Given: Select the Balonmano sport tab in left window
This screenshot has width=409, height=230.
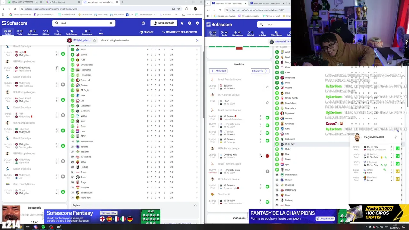Looking at the screenshot, I should click(x=87, y=32).
